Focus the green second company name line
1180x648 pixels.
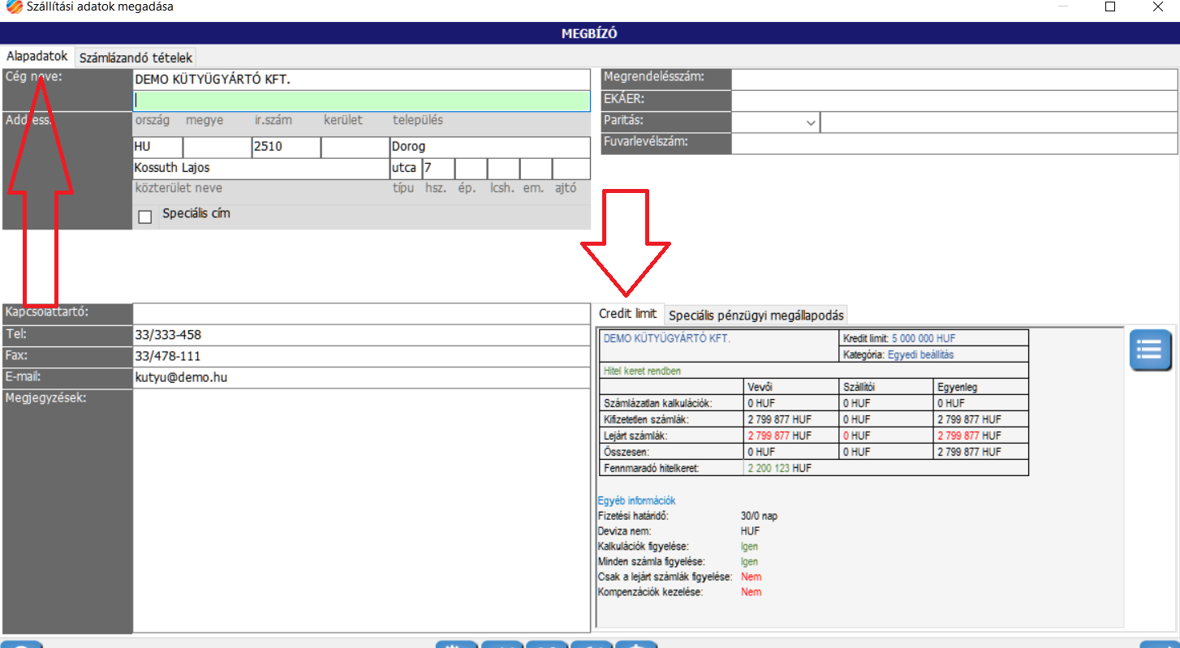(361, 101)
